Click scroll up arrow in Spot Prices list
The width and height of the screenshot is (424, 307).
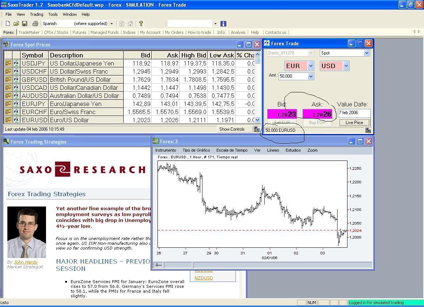257,54
